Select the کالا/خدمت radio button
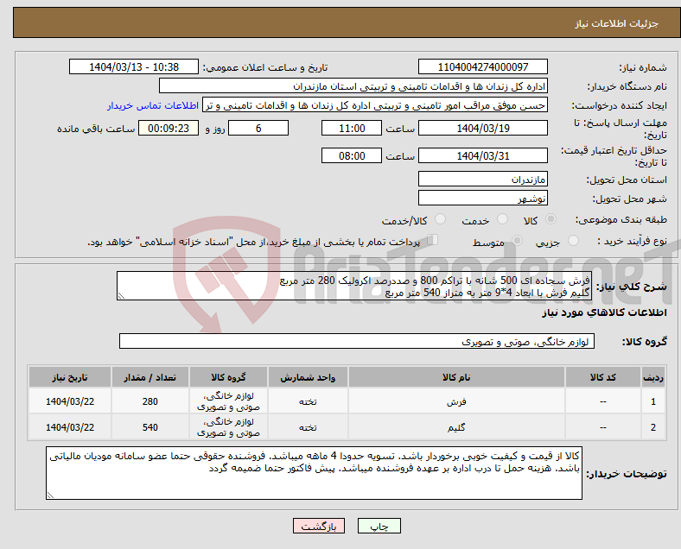 440,219
